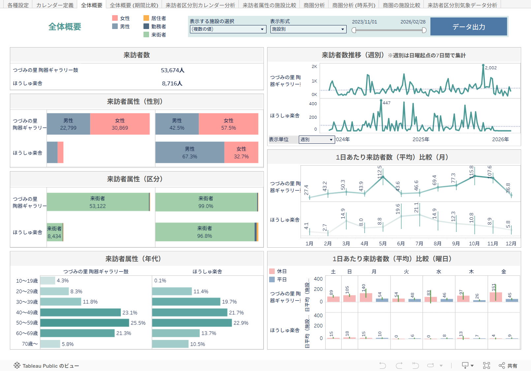Image resolution: width=531 pixels, height=371 pixels.
Task: Expand the 表示形式 dropdown
Action: 308,29
